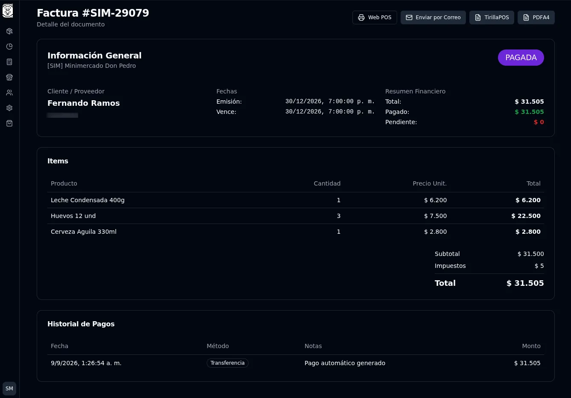This screenshot has width=571, height=398.
Task: Click the Leche Condensada 400g item
Action: [x=88, y=200]
